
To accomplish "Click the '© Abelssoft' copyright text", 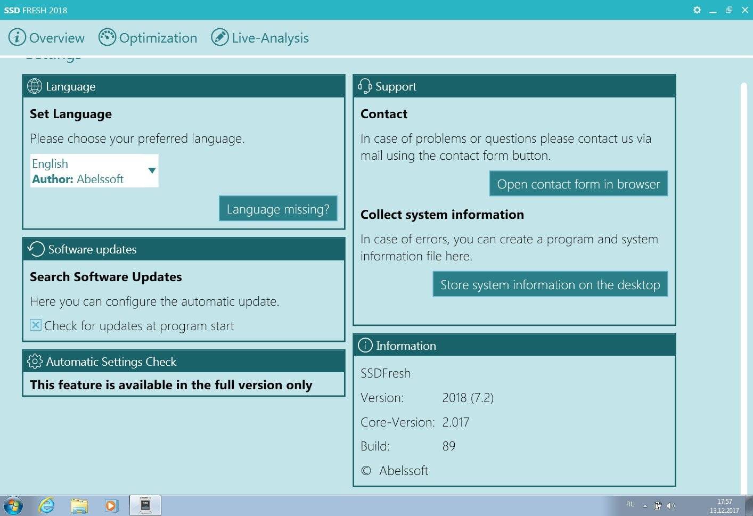I will pos(395,471).
